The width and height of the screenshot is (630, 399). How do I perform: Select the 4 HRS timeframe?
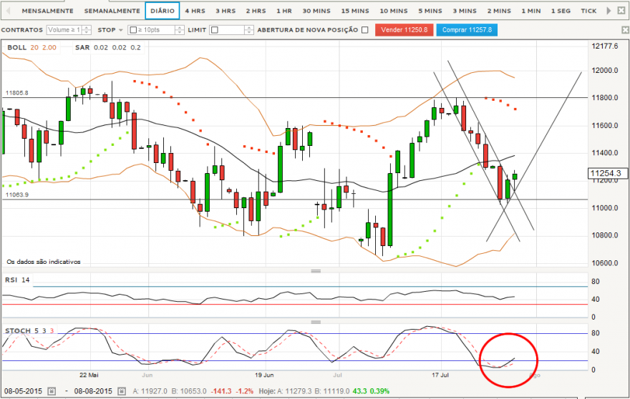(195, 11)
